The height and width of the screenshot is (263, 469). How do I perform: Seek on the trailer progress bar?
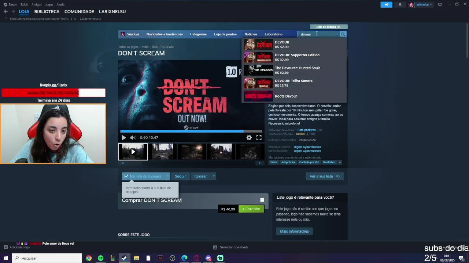click(x=191, y=131)
